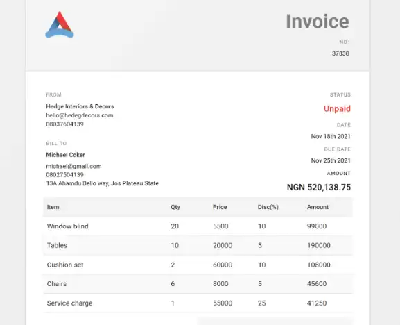The image size is (400, 325).
Task: Click the FROM section label
Action: [53, 94]
